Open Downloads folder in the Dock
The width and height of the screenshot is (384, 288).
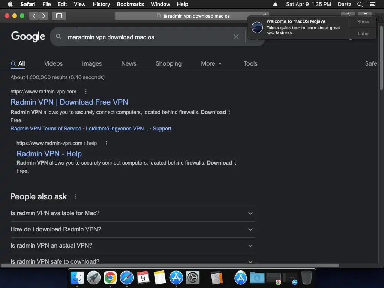pos(257,278)
